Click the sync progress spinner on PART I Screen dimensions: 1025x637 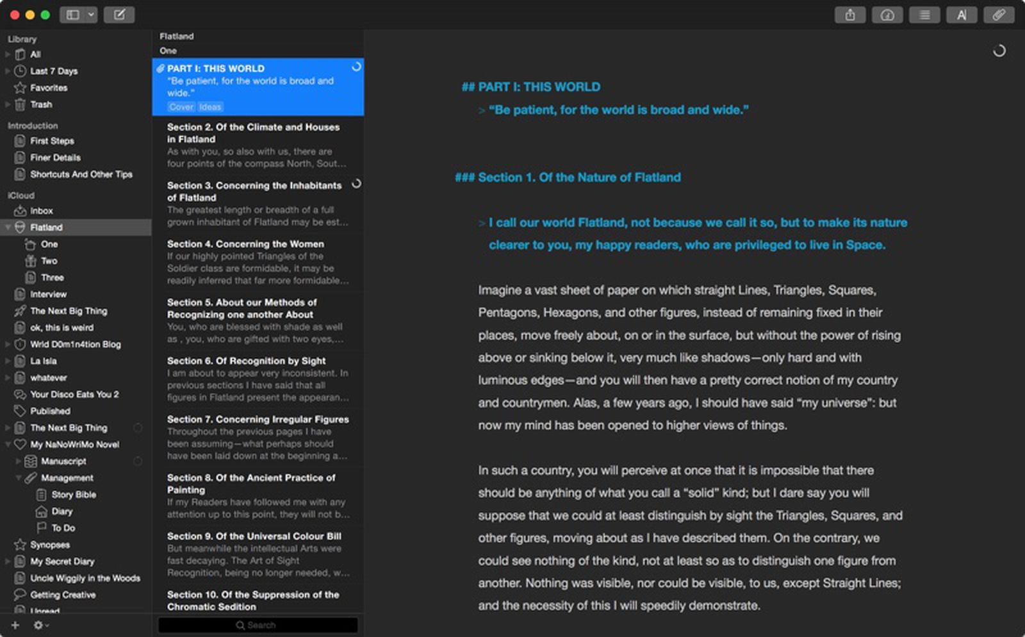click(357, 67)
